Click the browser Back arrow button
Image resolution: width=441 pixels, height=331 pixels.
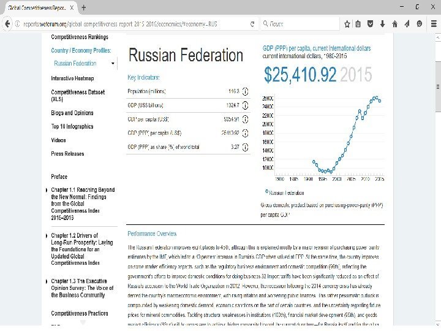[7, 24]
